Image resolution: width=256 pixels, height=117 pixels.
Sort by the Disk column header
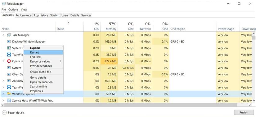click(x=126, y=26)
